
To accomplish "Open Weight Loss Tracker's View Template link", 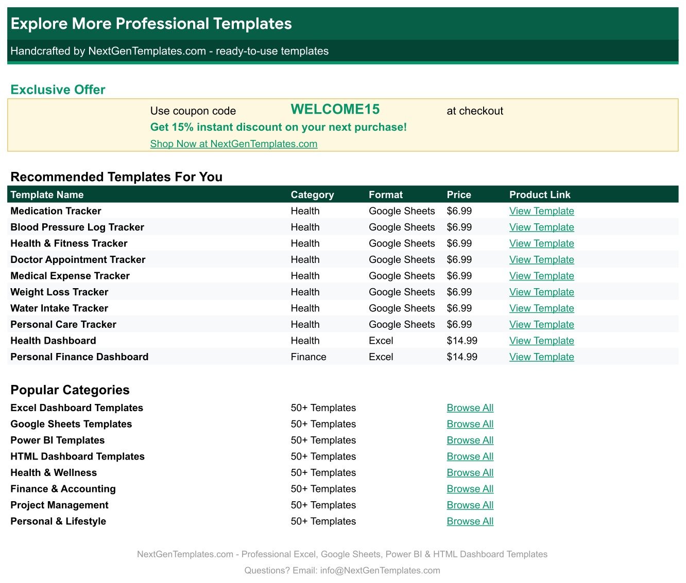I will point(541,292).
